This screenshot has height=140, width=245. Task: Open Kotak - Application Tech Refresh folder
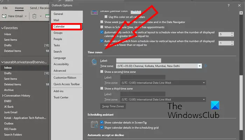point(25,118)
